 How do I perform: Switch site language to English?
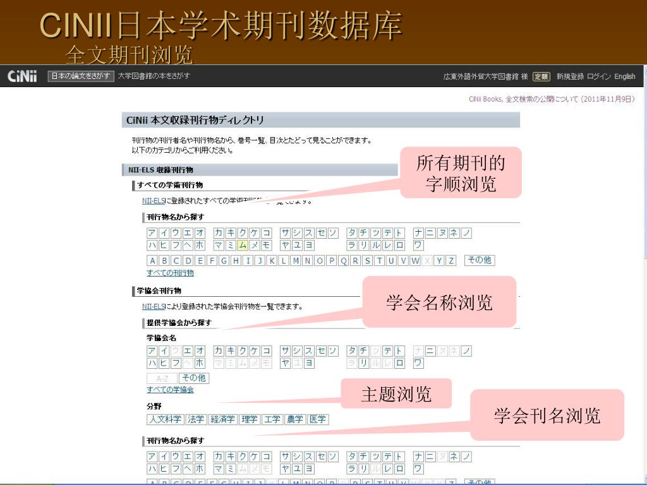[625, 76]
